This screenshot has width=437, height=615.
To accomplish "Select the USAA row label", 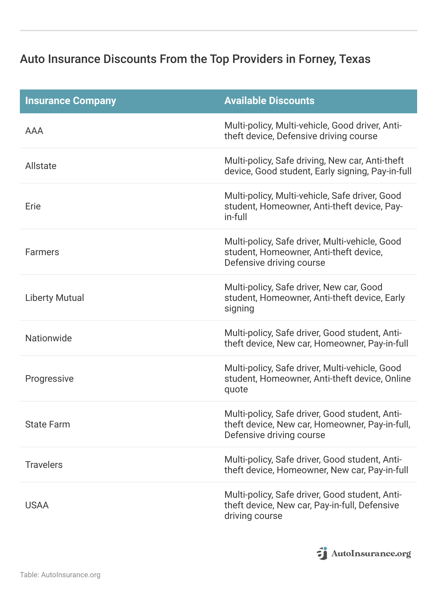I will point(37,505).
